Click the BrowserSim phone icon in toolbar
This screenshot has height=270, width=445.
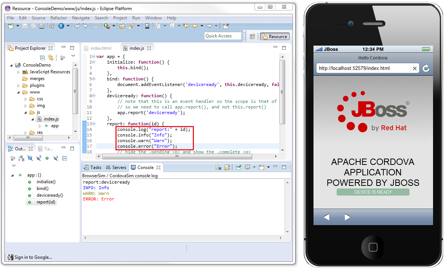147,26
